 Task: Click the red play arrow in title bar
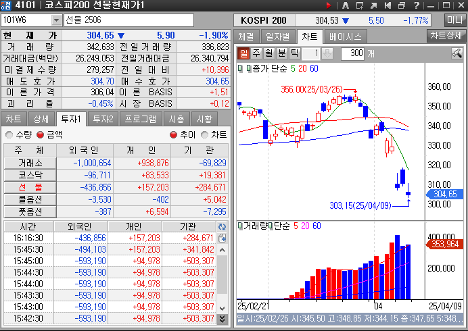point(329,5)
